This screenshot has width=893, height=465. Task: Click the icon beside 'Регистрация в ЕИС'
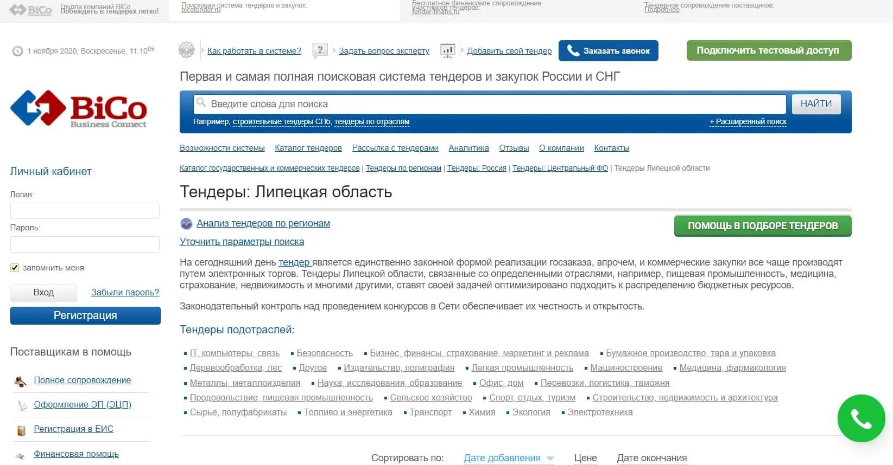(22, 430)
